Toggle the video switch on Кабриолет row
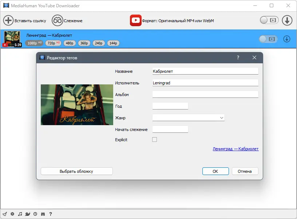This screenshot has height=219, width=297. pyautogui.click(x=268, y=39)
